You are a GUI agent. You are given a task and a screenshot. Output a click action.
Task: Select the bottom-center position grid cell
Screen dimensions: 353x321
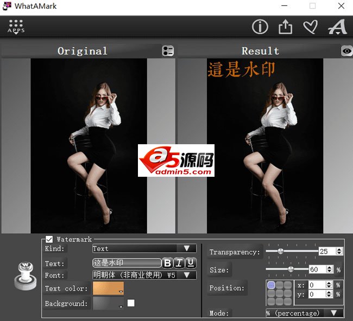coord(280,301)
